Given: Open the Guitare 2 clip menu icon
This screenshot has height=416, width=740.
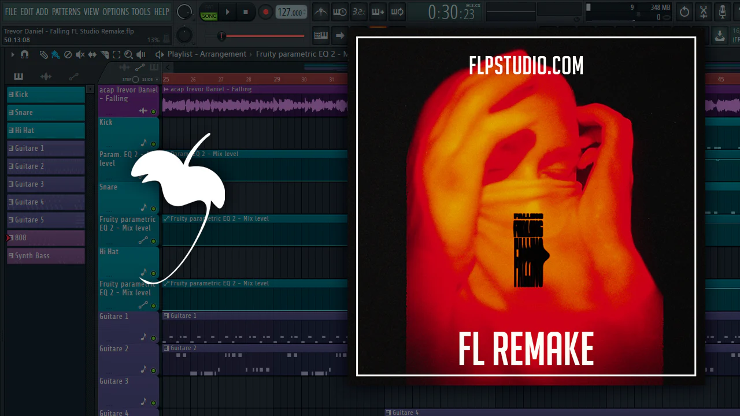Looking at the screenshot, I should coord(166,348).
